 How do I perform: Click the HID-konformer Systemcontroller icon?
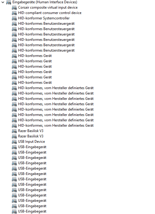(x=14, y=18)
